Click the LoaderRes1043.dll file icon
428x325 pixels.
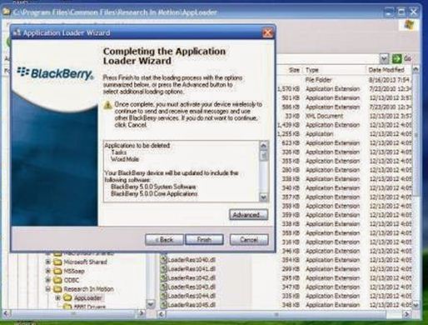point(163,287)
